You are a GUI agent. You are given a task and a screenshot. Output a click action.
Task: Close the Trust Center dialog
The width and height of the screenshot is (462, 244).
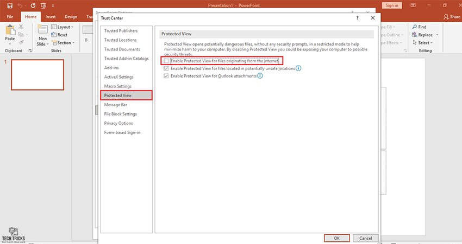[x=373, y=18]
